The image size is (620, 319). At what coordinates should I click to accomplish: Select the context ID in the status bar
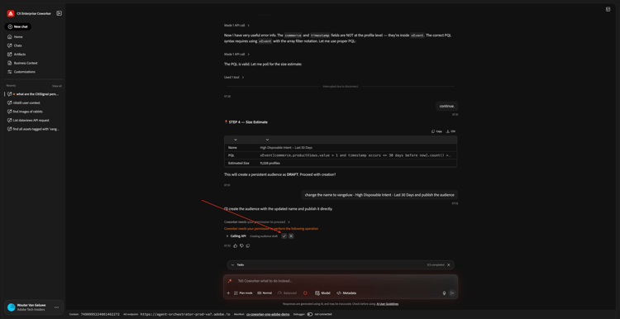pyautogui.click(x=100, y=314)
